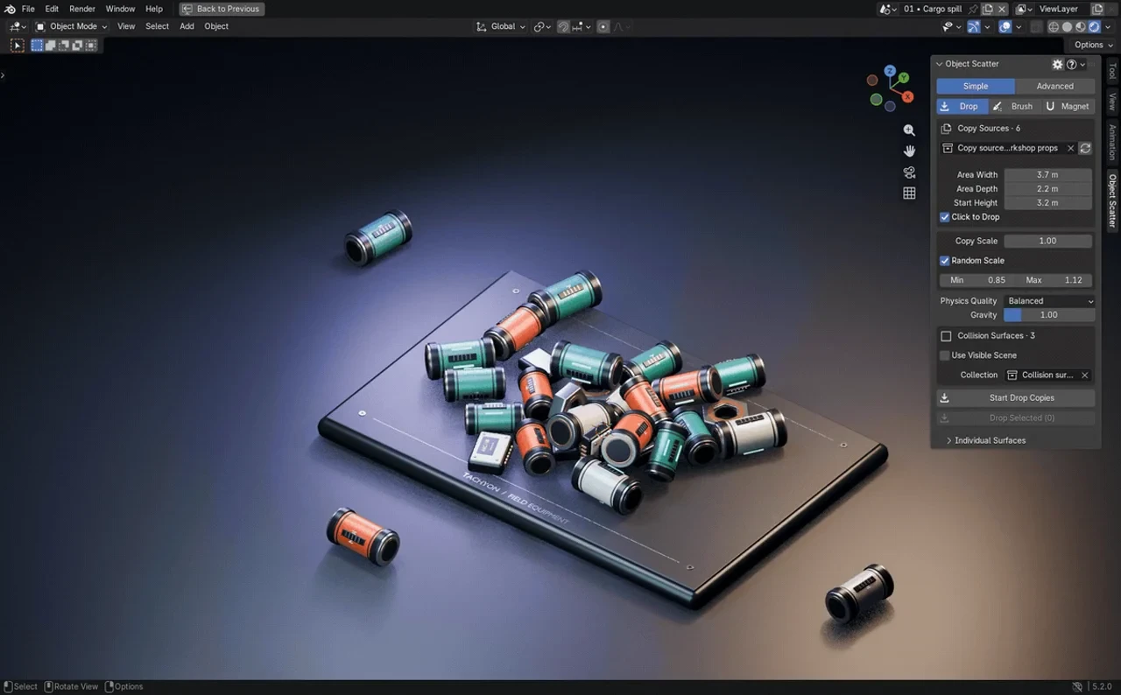This screenshot has height=695, width=1121.
Task: Toggle viewport gizmos icon
Action: (973, 27)
